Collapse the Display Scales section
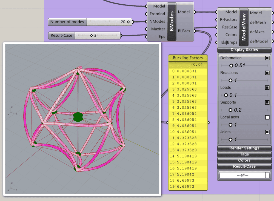The height and width of the screenshot is (201, 274). [x=244, y=50]
